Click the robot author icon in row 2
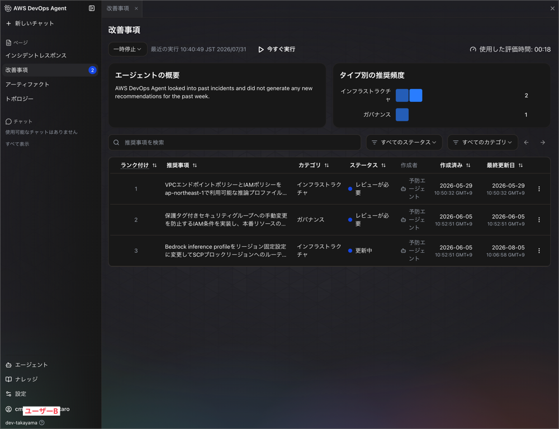 click(x=403, y=220)
